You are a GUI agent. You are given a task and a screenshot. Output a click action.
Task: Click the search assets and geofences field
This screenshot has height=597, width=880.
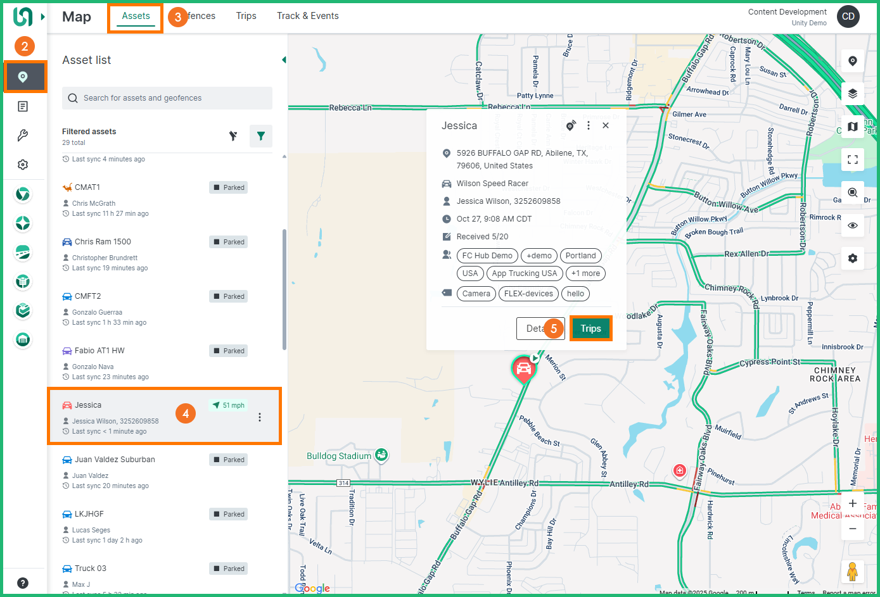pos(167,98)
